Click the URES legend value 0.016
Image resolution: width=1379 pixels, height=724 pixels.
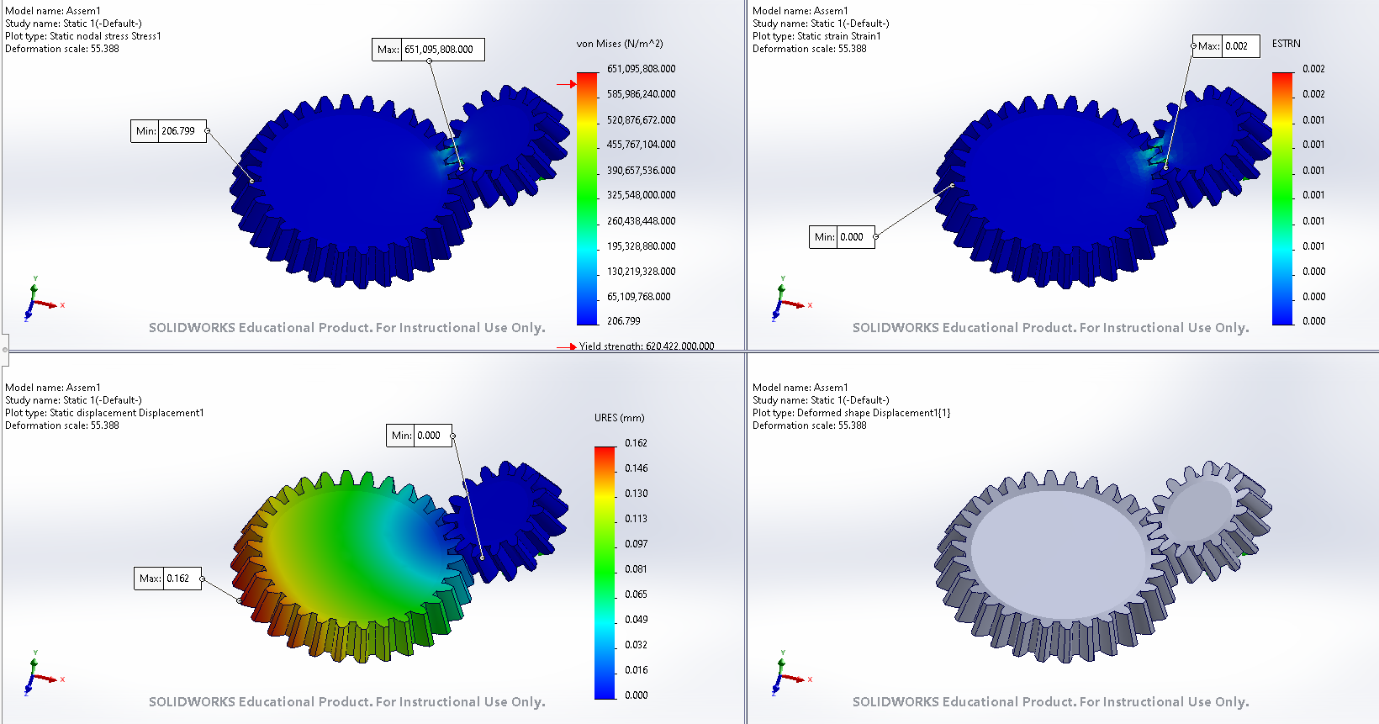[x=637, y=670]
